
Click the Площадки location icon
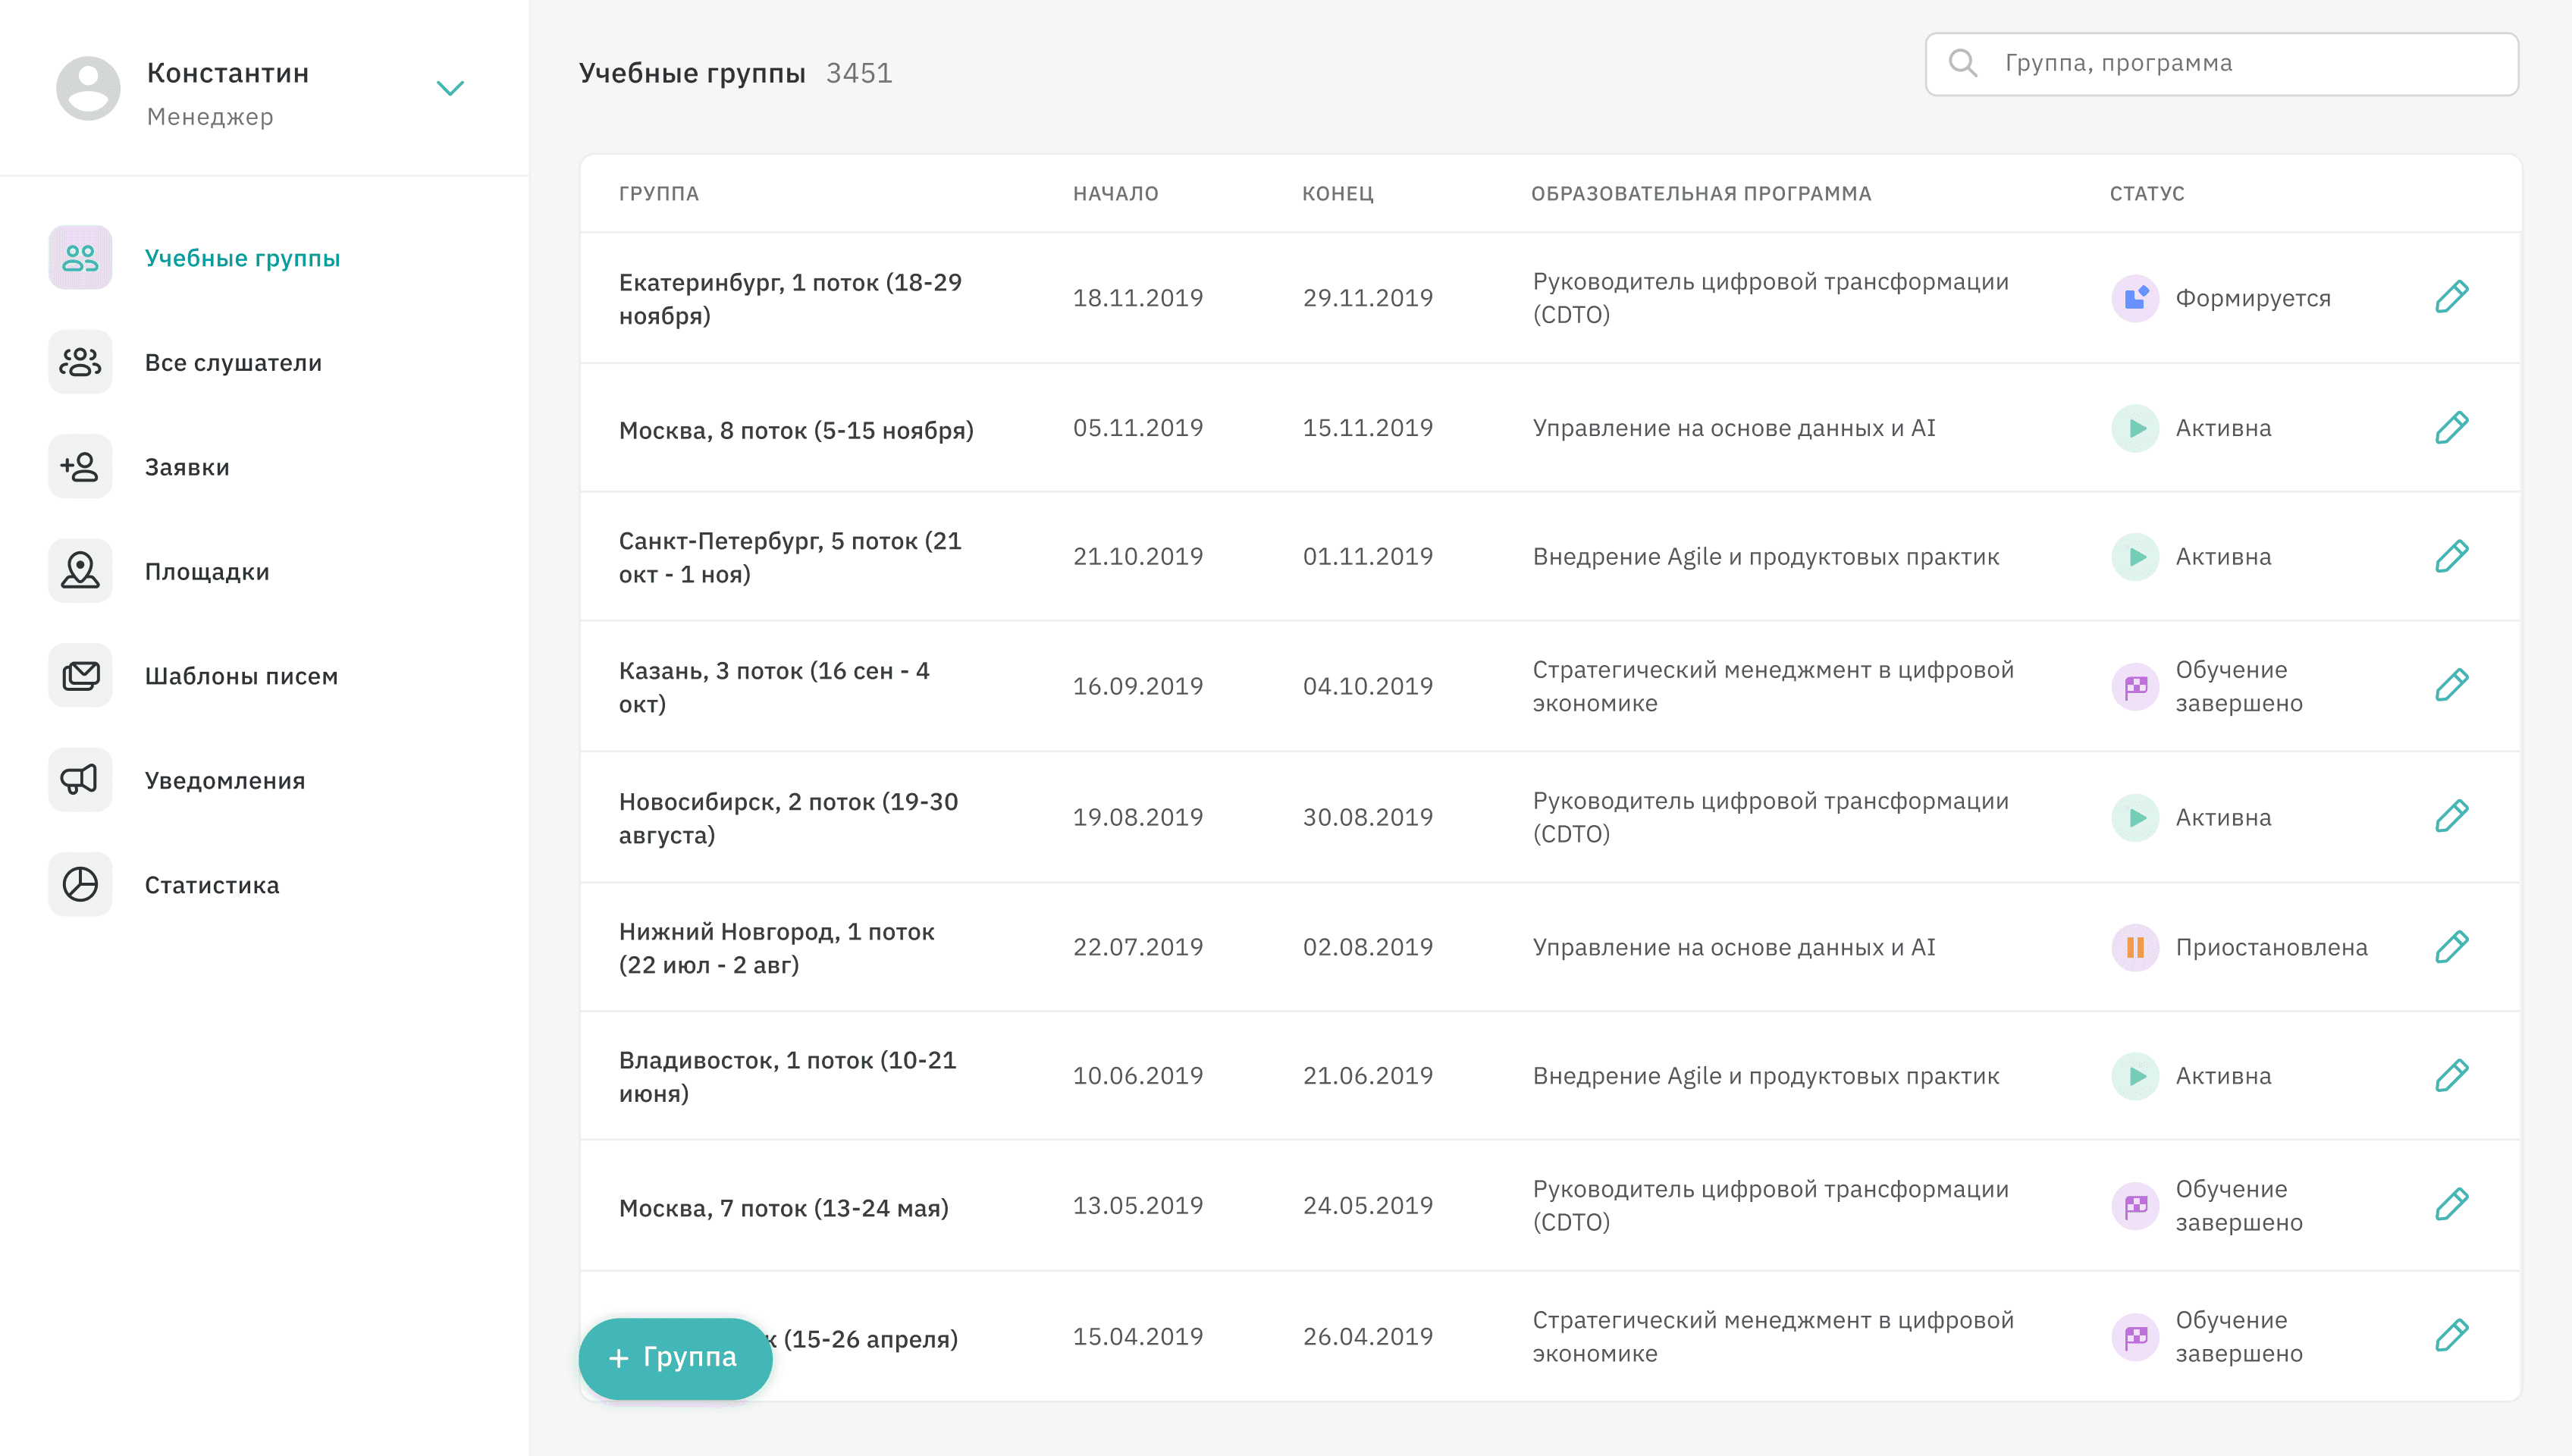[80, 571]
